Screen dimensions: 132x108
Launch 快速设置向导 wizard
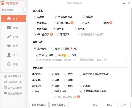click(13, 76)
